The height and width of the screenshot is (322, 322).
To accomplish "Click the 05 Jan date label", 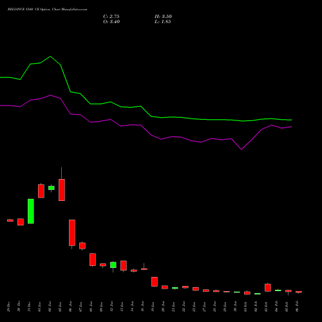I will click(60, 307).
